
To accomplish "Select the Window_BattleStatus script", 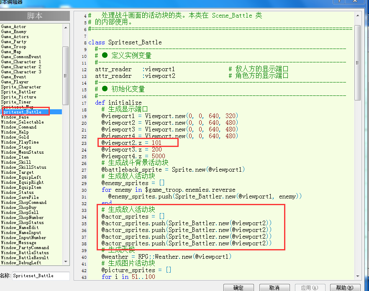I will pos(25,252).
